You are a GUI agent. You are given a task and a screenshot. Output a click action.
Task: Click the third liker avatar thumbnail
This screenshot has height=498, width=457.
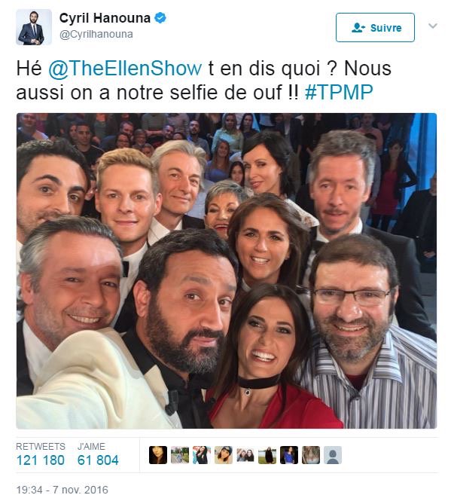(x=202, y=455)
